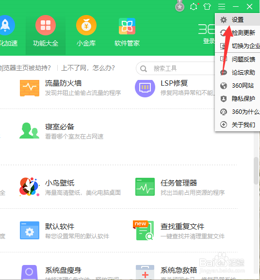The width and height of the screenshot is (260, 280).
Task: Click the gear icon beside 设置
Action: tap(224, 20)
